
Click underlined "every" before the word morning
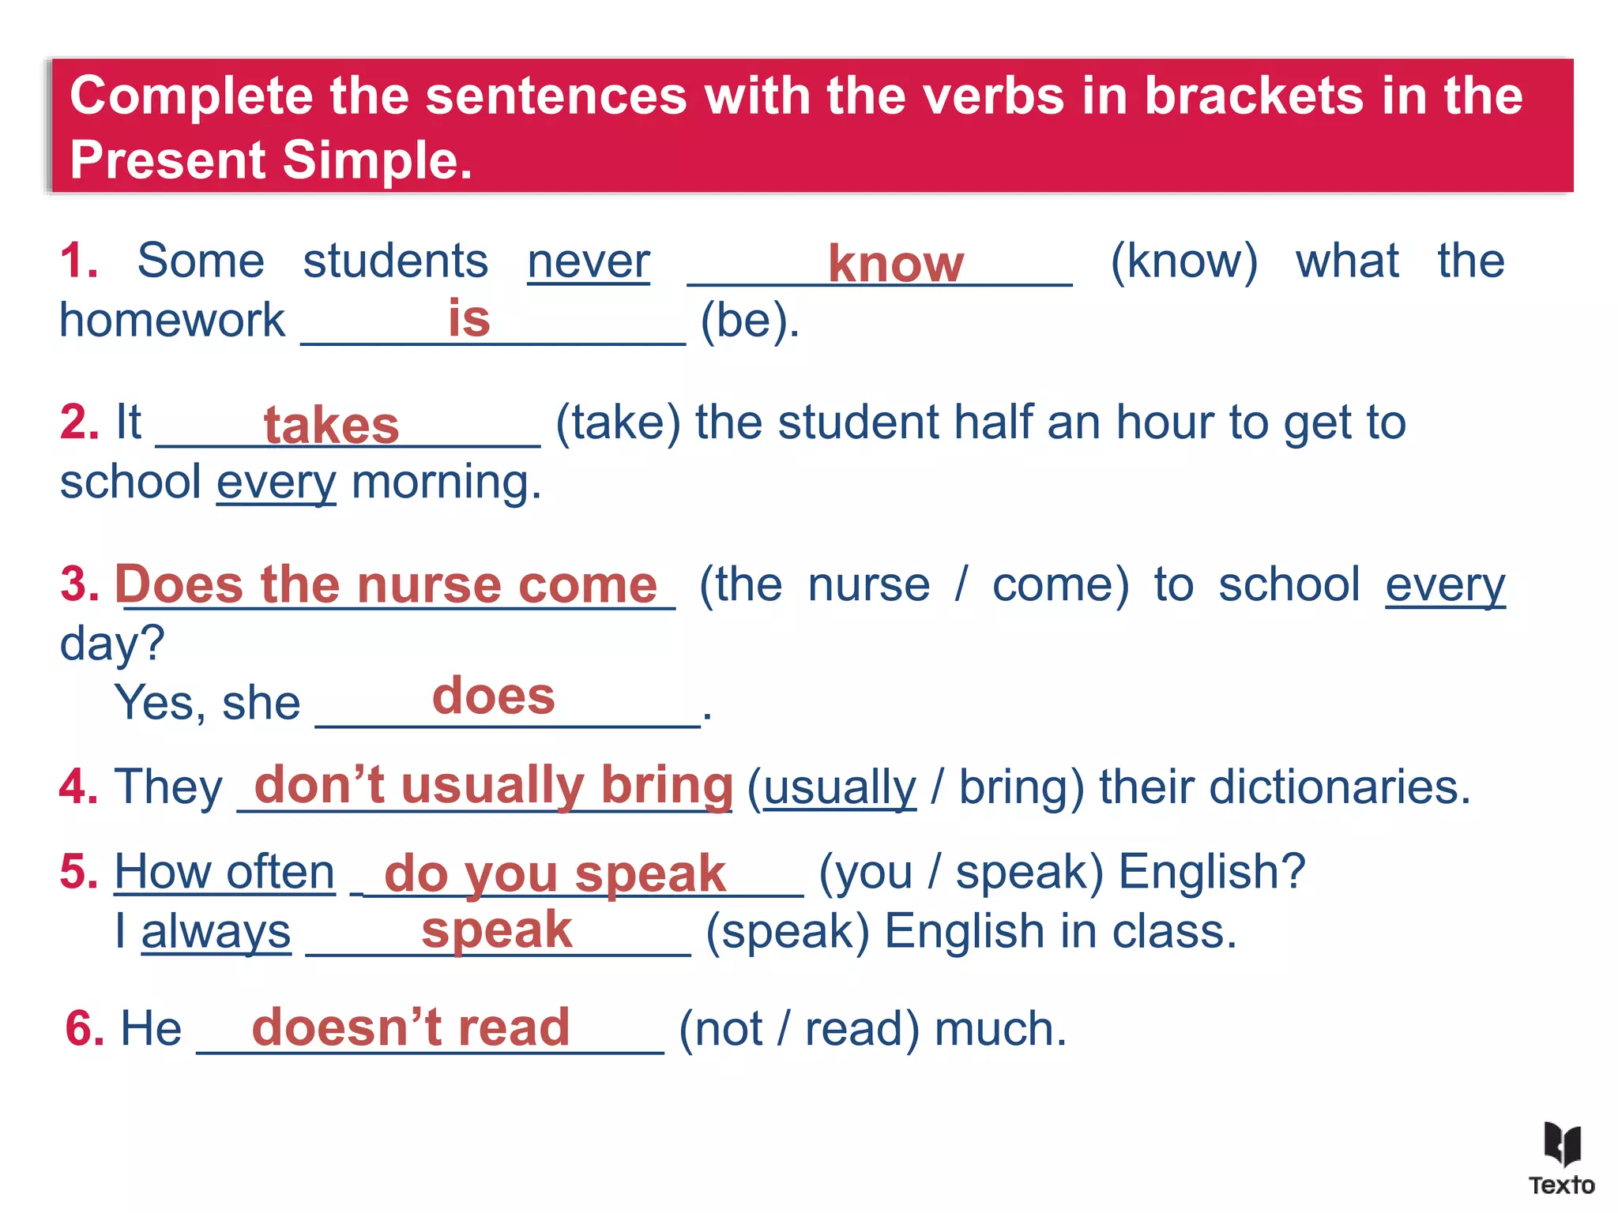[277, 482]
